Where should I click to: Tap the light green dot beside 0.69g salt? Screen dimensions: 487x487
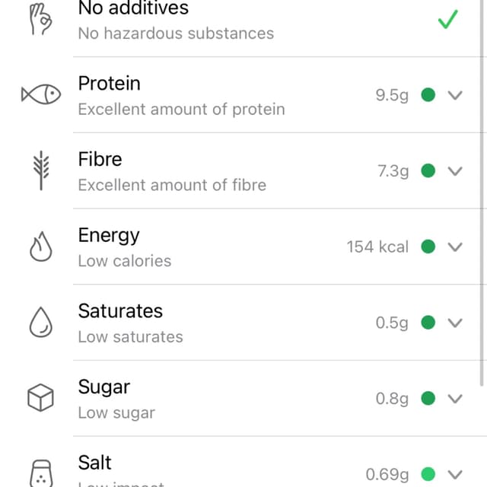click(x=428, y=474)
